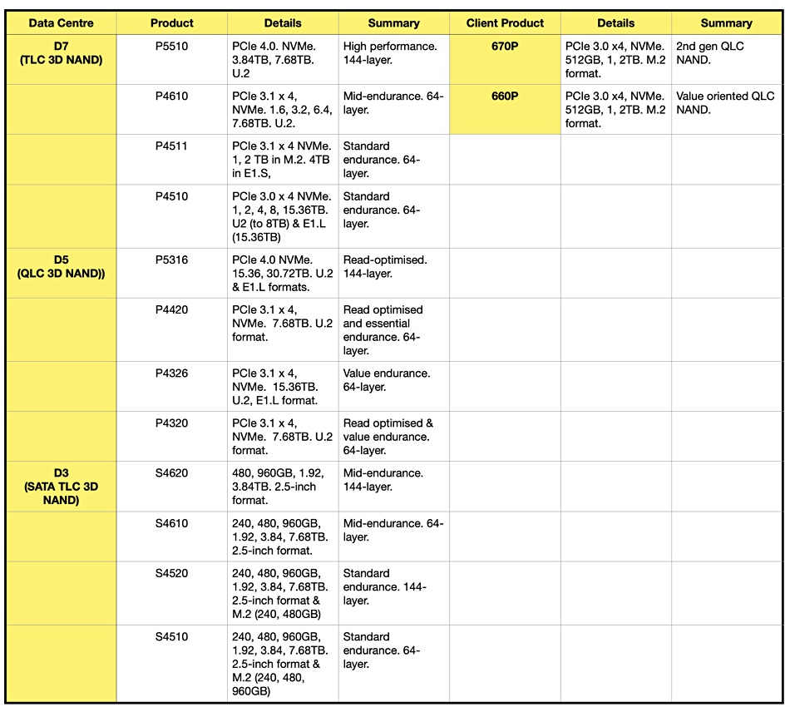The width and height of the screenshot is (790, 707).
Task: Click the P4610 product cell
Action: [172, 109]
